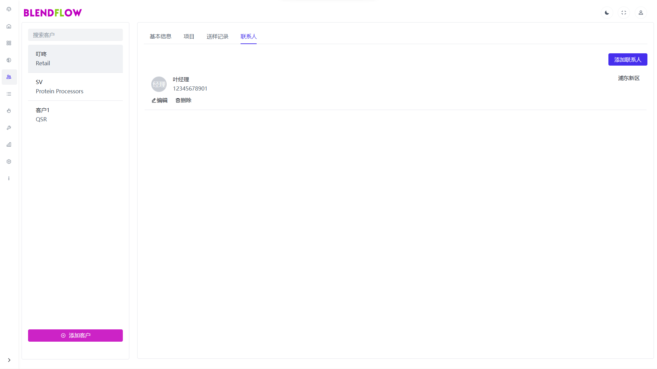Click the bar chart analytics icon
The height and width of the screenshot is (369, 657).
[x=9, y=145]
